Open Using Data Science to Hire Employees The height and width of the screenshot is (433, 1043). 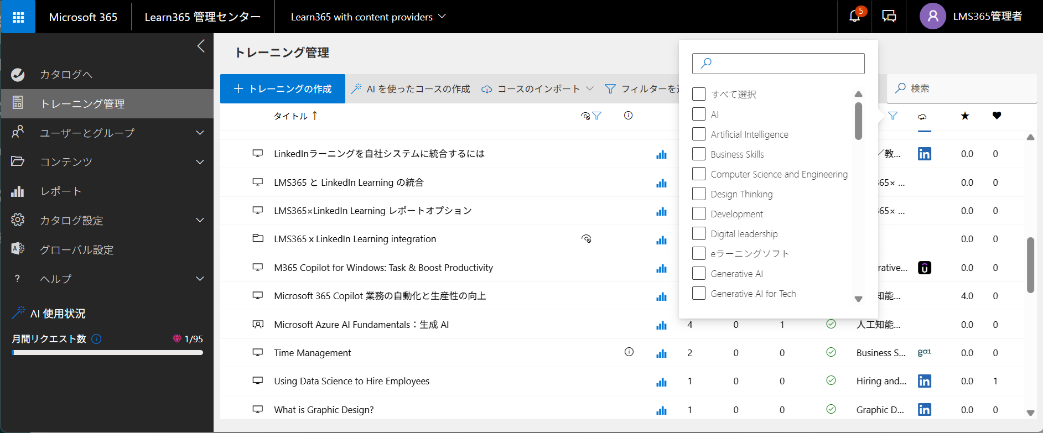[352, 381]
